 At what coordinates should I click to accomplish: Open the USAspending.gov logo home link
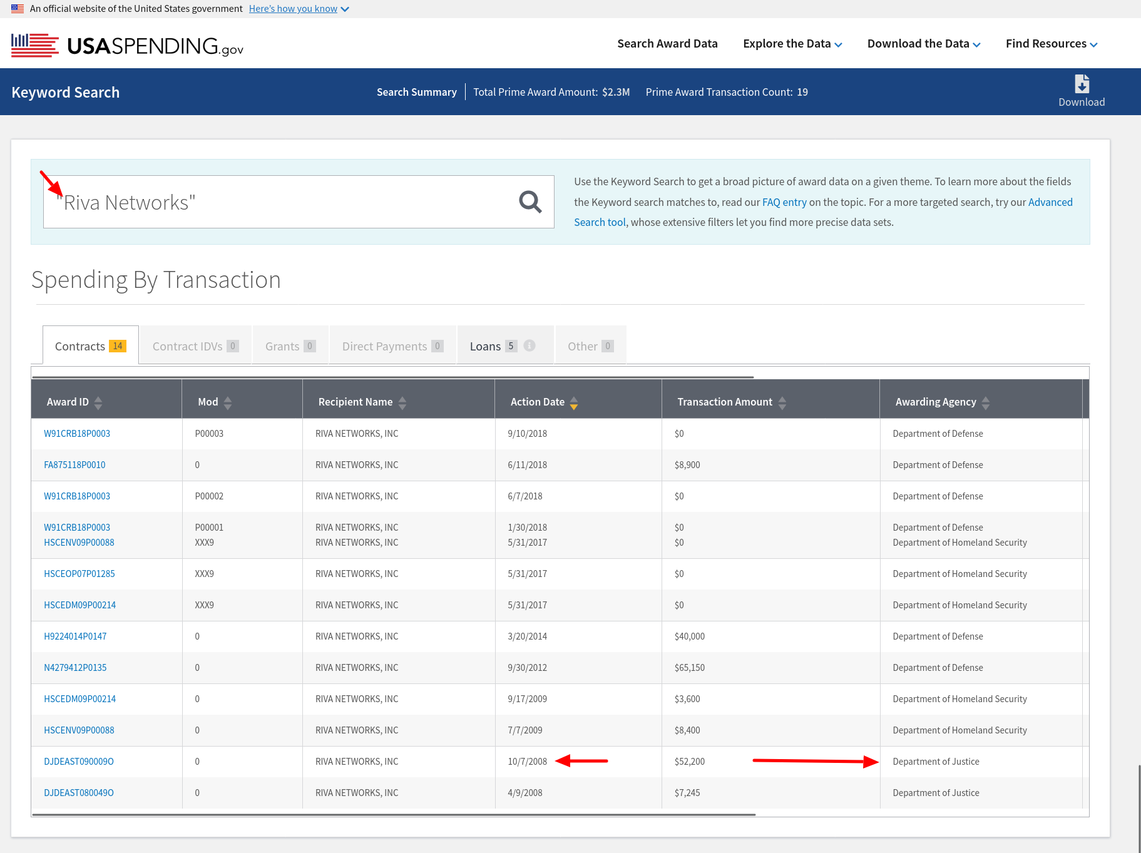(x=127, y=45)
